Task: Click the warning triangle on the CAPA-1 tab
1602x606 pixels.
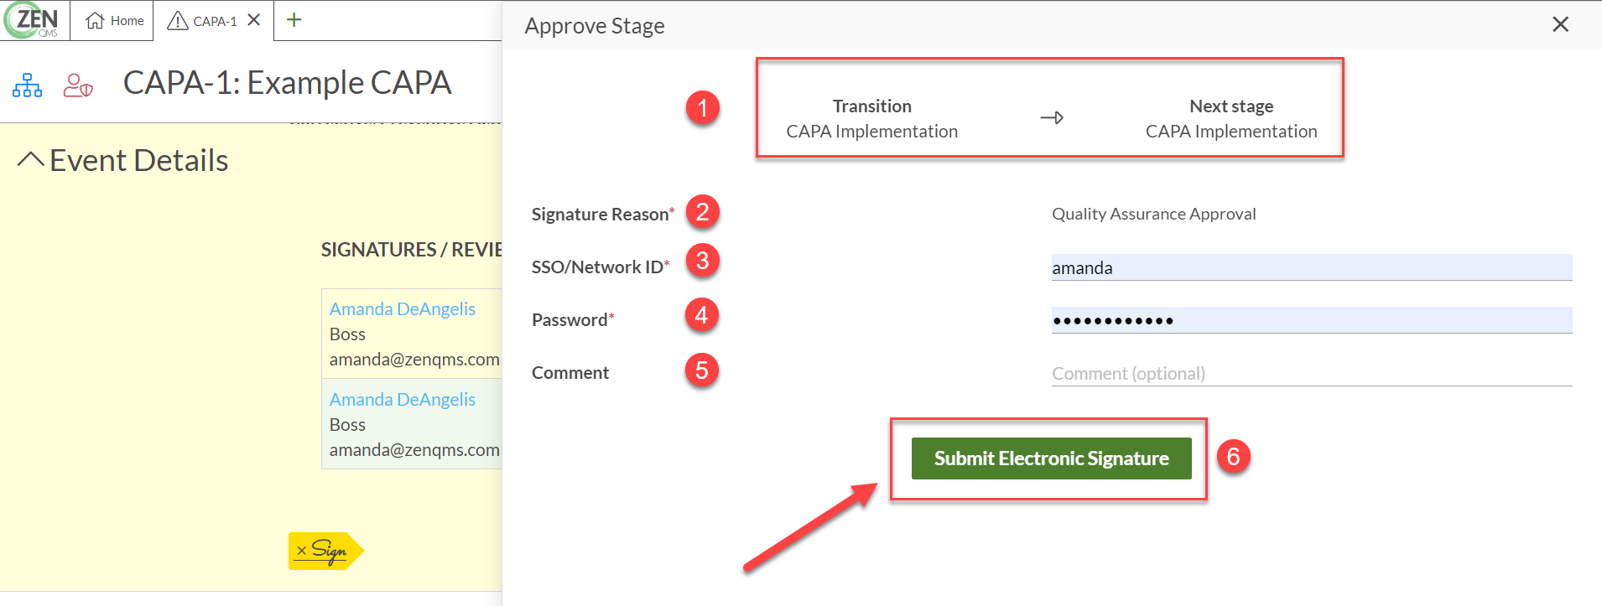Action: pyautogui.click(x=177, y=21)
